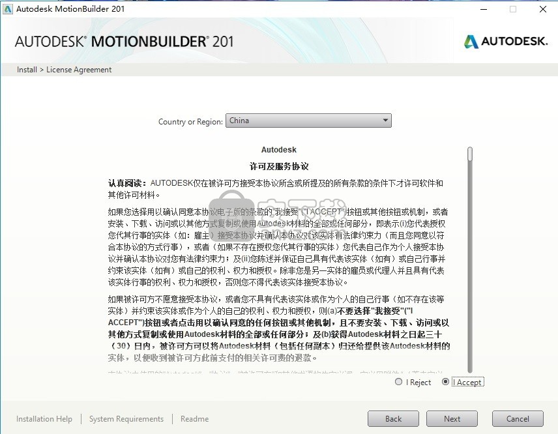Screen dimensions: 558x434
Task: Open the Country or Region dropdown
Action: pos(308,121)
